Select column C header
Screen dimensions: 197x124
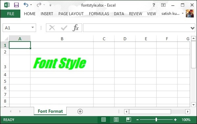point(104,39)
